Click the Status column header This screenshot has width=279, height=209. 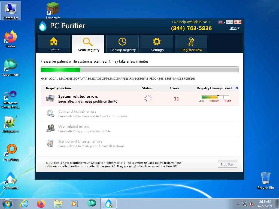147,88
